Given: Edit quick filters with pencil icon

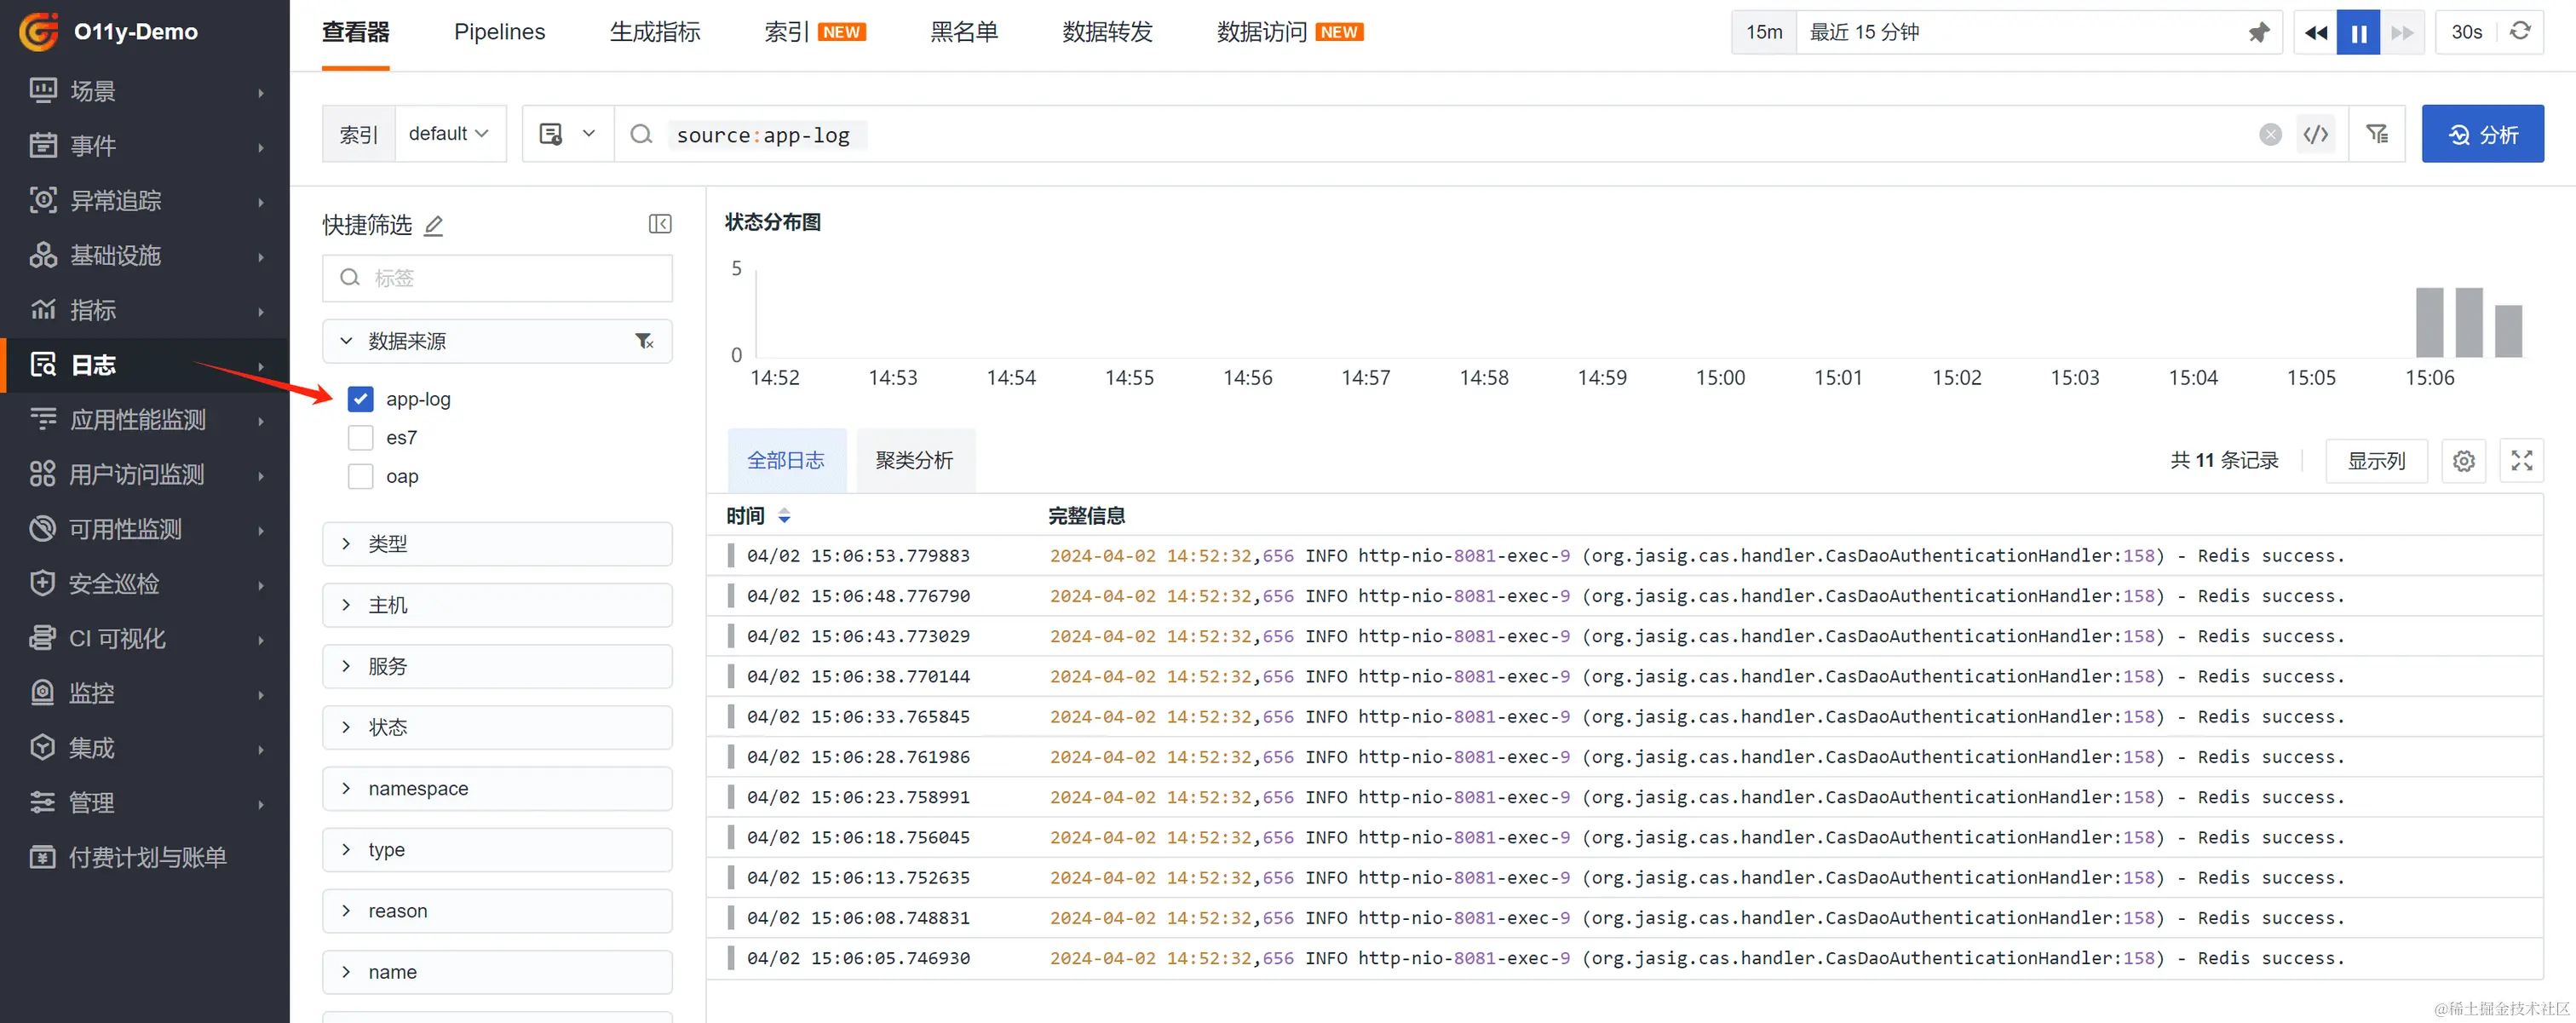Looking at the screenshot, I should point(433,226).
